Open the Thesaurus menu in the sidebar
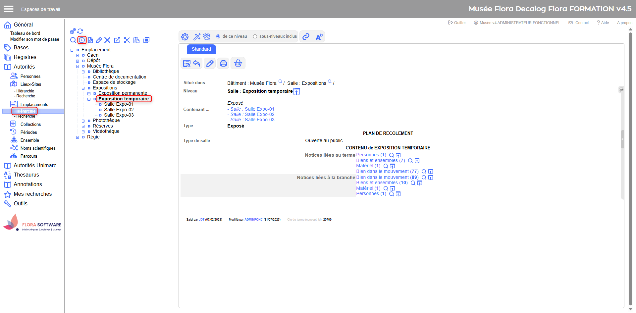636x313 pixels. tap(26, 175)
